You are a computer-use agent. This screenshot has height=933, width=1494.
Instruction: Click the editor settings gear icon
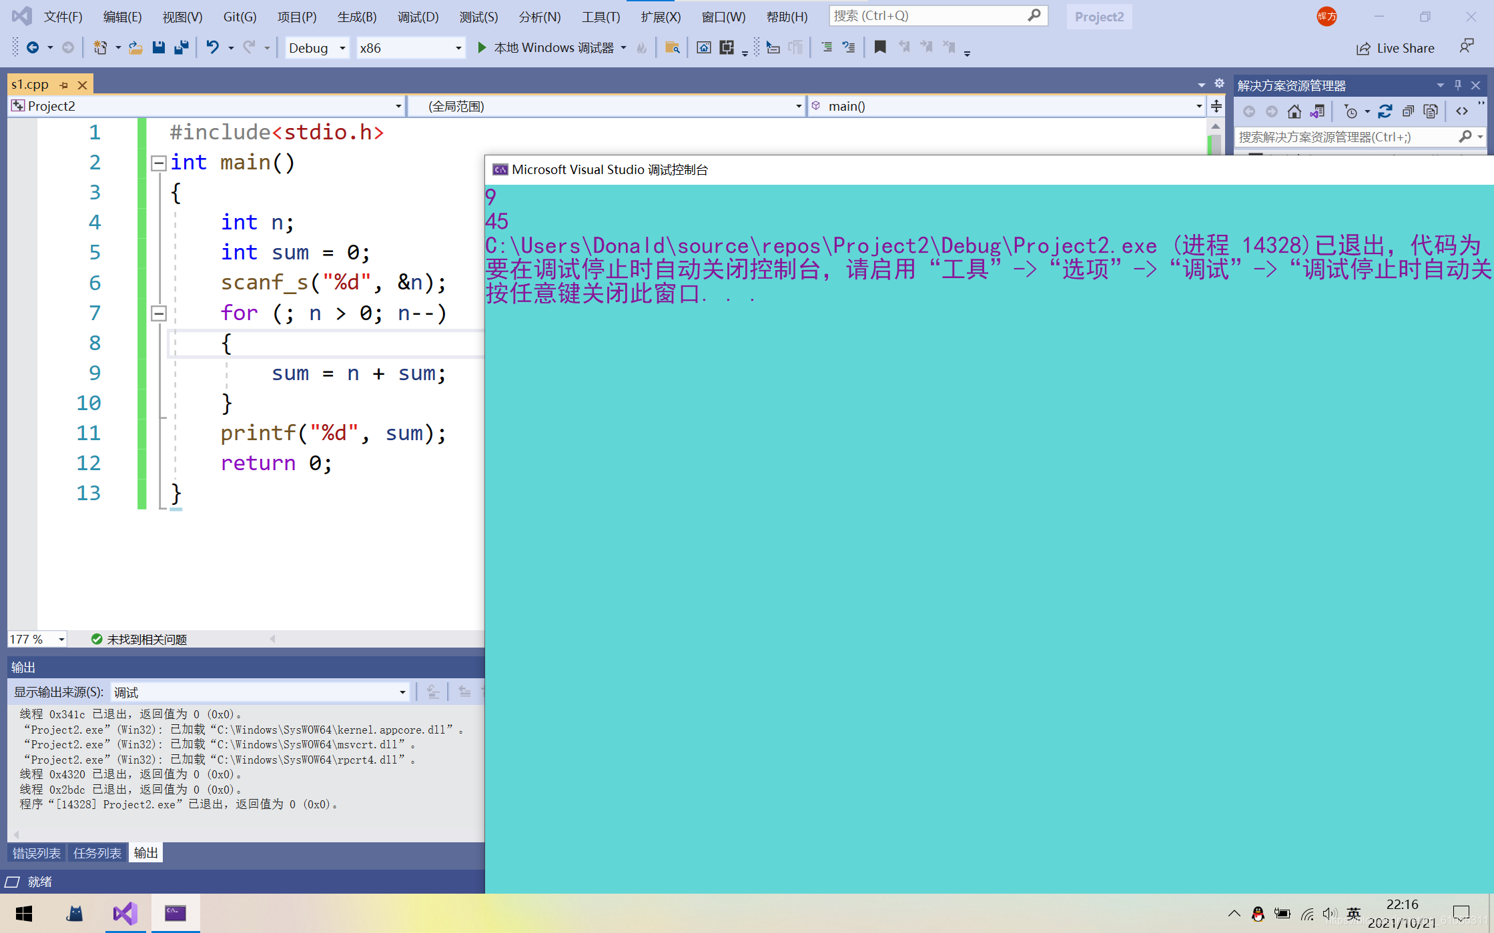coord(1219,84)
